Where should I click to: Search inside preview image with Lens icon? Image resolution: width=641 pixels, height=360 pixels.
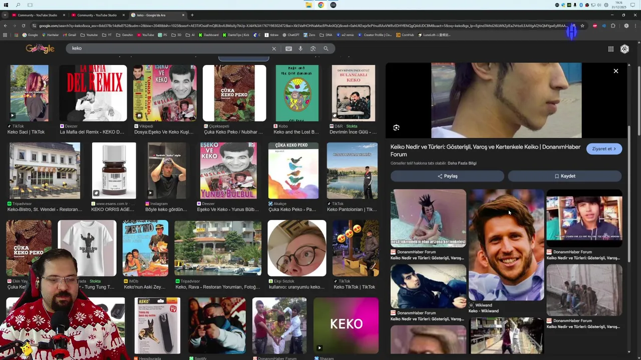click(396, 127)
